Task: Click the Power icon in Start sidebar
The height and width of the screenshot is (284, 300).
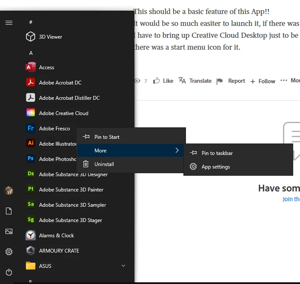Action: pyautogui.click(x=9, y=272)
